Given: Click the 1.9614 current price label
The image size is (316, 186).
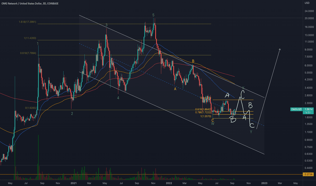Looking at the screenshot, I should (308, 109).
